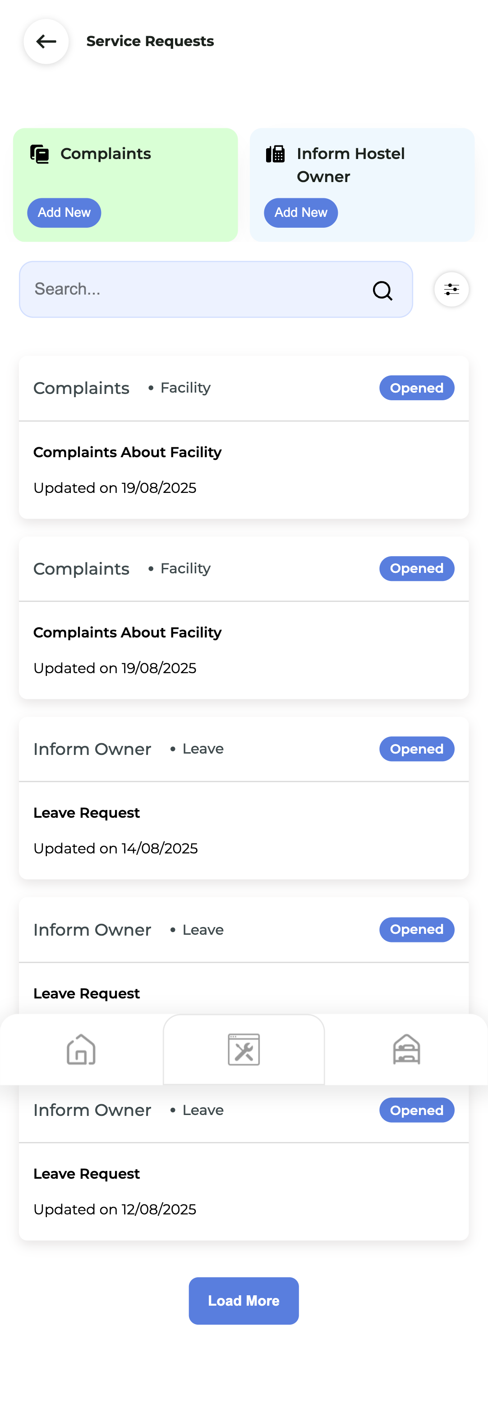Go back using the arrow button
The image size is (488, 1415).
pyautogui.click(x=46, y=41)
